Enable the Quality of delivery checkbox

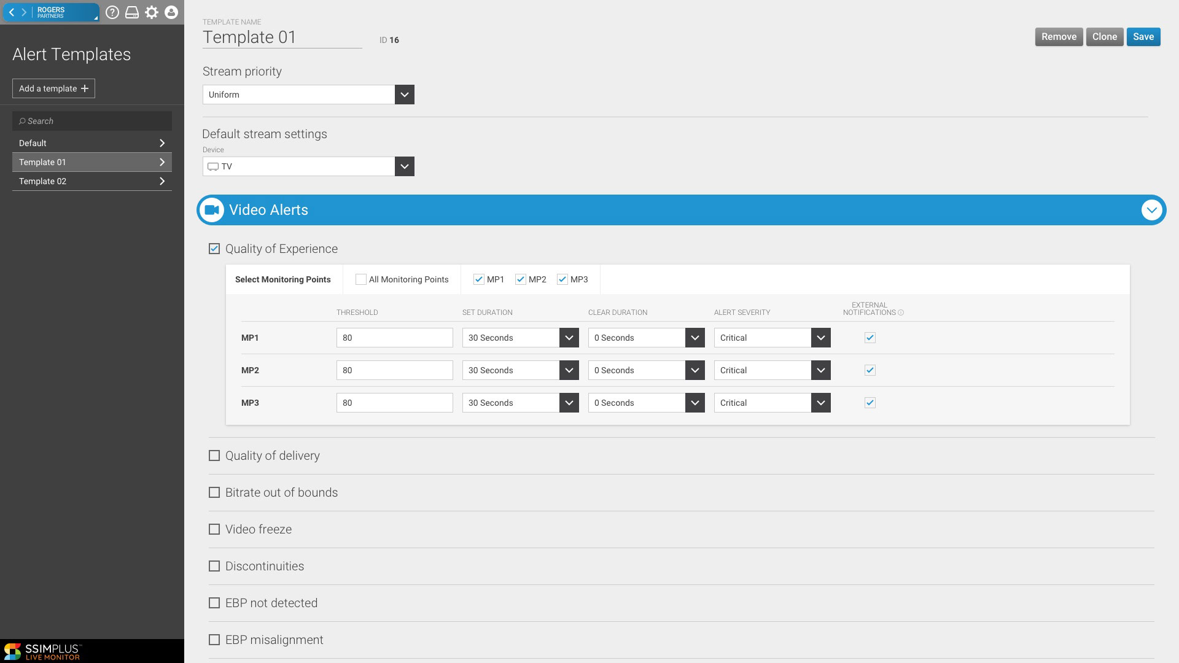tap(214, 456)
